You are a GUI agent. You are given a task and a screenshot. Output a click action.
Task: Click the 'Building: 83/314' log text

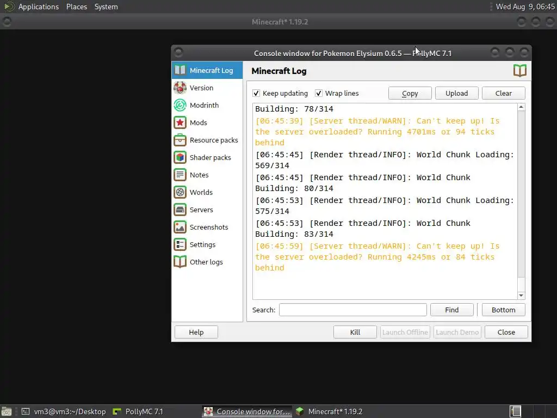(294, 234)
